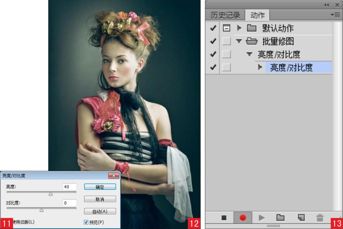Click the red record action button
The image size is (343, 229).
(x=243, y=218)
